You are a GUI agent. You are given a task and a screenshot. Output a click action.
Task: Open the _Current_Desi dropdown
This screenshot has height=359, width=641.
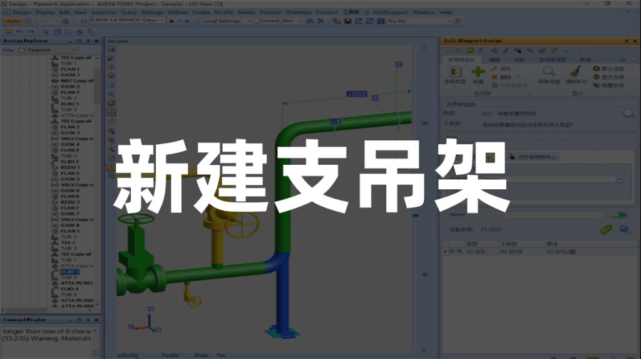(300, 21)
